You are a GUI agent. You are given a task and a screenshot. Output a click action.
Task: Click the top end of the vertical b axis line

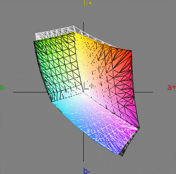[x=83, y=23]
